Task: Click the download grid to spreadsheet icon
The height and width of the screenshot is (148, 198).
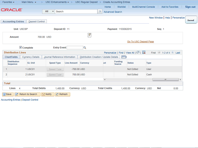Action: coord(144,52)
